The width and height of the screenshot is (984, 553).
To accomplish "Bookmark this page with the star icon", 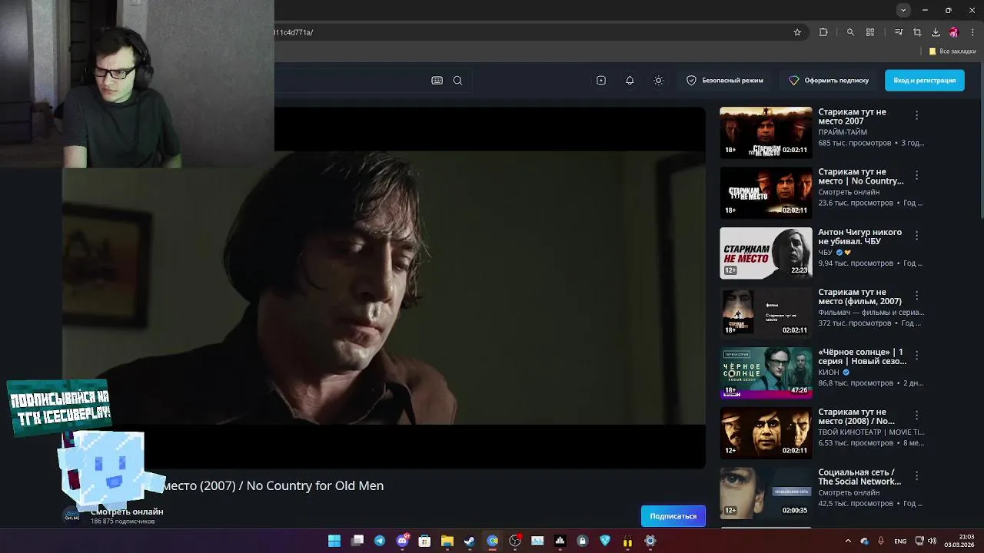I will tap(797, 32).
